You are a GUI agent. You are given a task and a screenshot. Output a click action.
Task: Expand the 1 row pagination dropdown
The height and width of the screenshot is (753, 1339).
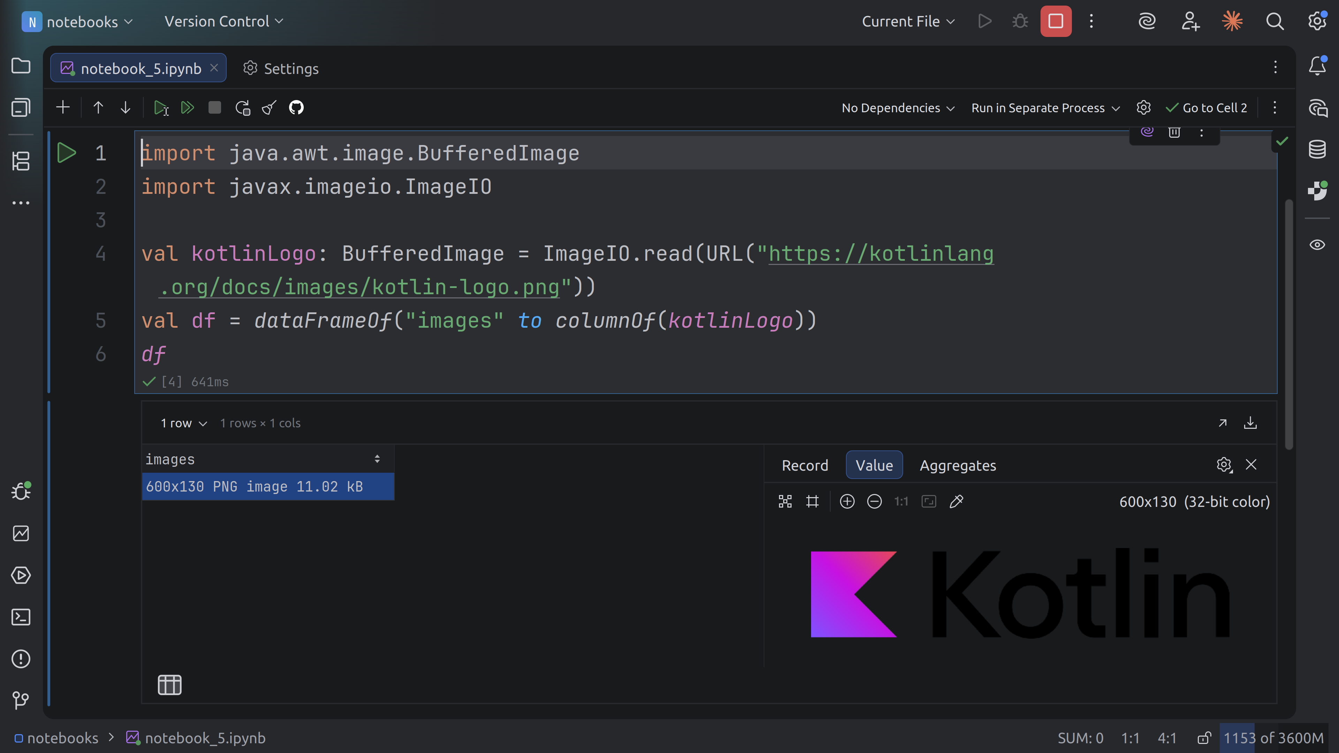[183, 423]
